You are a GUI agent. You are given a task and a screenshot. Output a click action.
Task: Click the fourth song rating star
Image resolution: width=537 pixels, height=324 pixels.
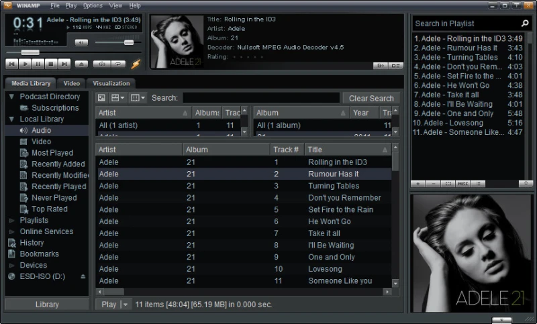coord(255,57)
